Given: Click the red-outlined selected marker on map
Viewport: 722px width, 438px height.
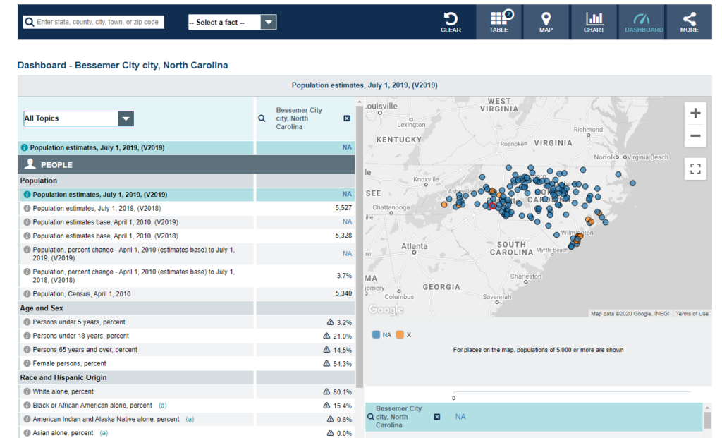Looking at the screenshot, I should [x=492, y=206].
